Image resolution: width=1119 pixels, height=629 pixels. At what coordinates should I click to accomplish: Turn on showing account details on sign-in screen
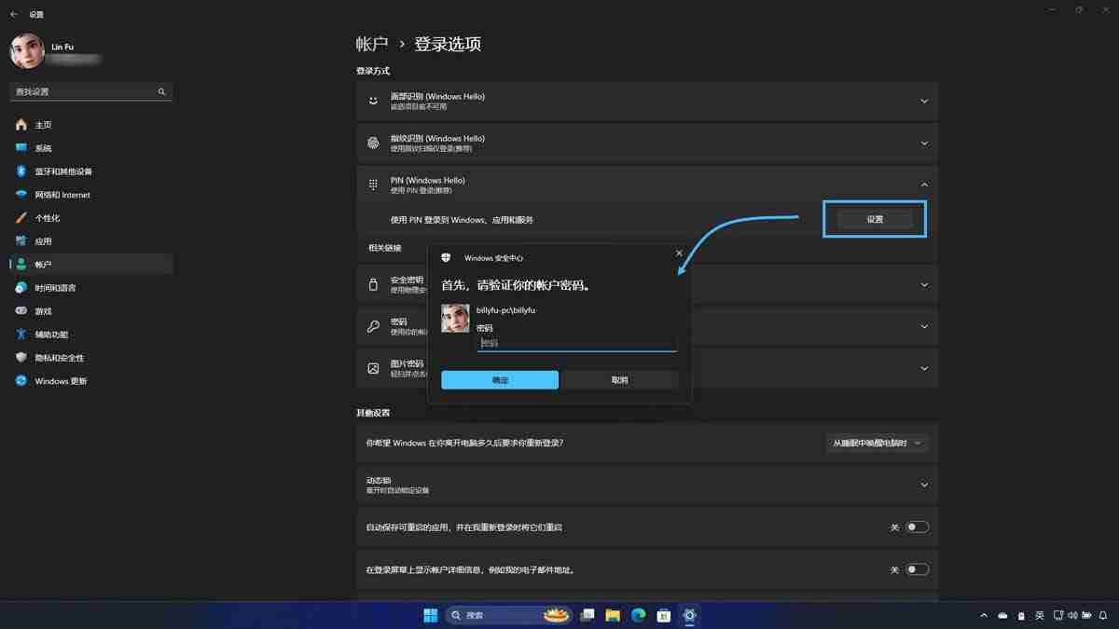pyautogui.click(x=918, y=568)
